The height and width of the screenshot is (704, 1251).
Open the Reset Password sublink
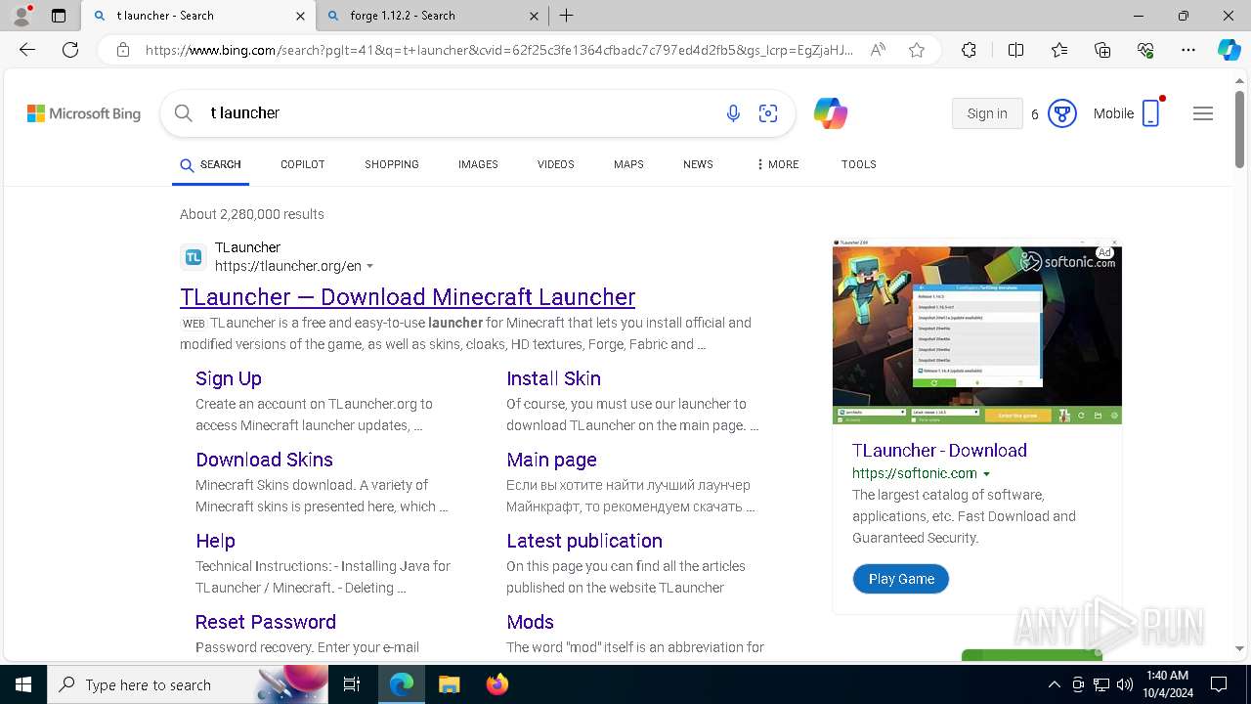[x=266, y=622]
